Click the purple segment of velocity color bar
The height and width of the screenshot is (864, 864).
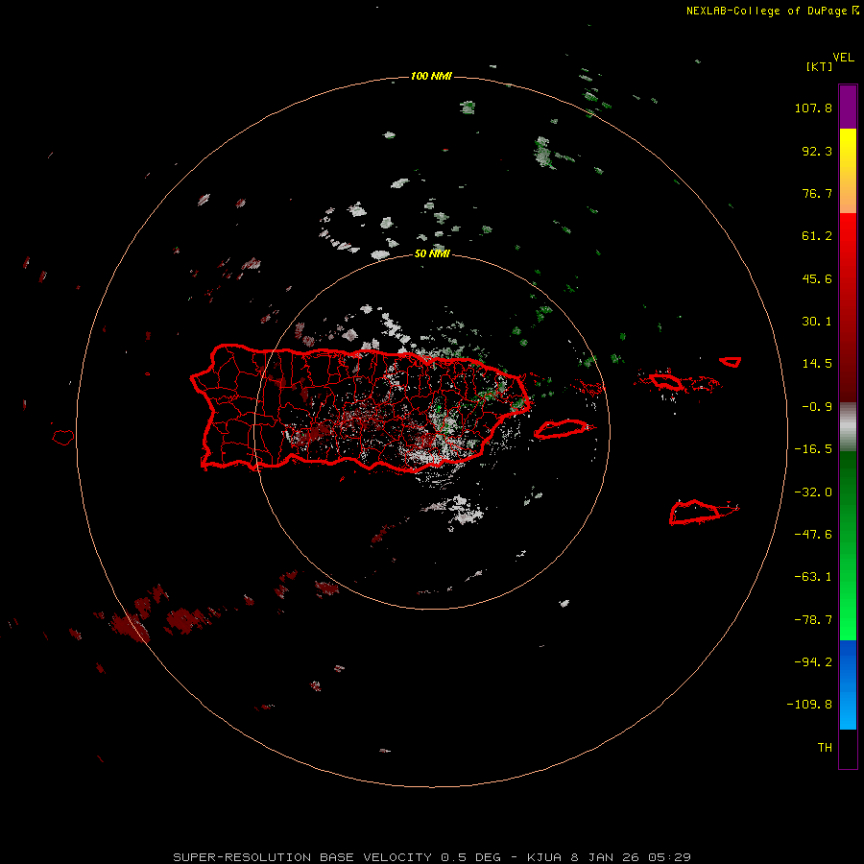[x=848, y=107]
